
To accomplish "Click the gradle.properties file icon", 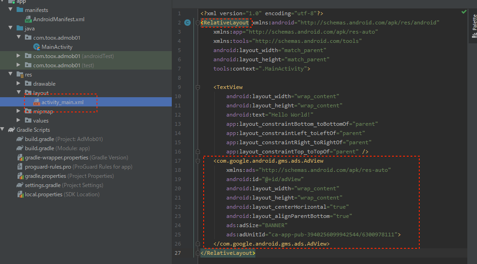I will tap(20, 176).
